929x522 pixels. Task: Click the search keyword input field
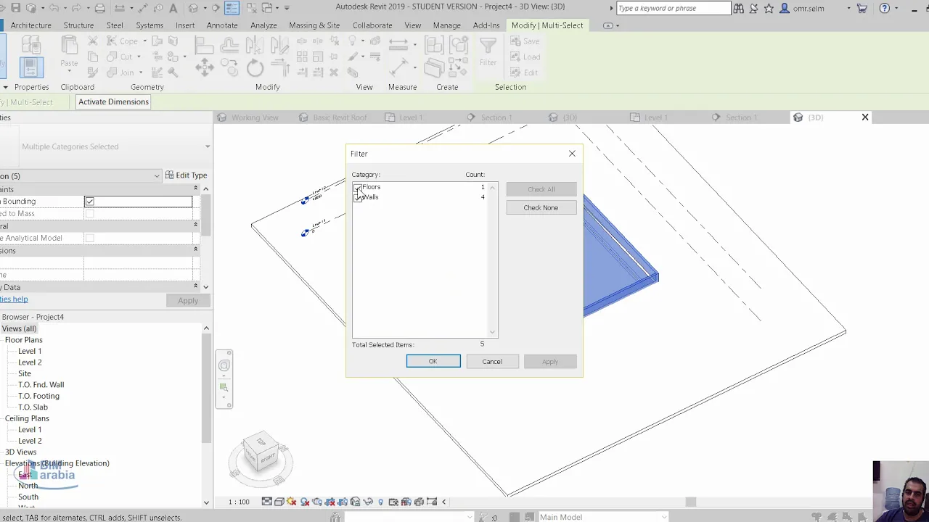coord(673,9)
